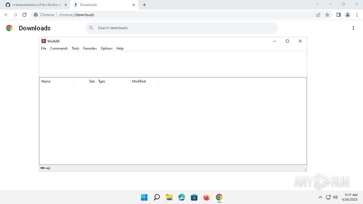Click the Search downloads field
This screenshot has height=204, width=363.
(181, 28)
